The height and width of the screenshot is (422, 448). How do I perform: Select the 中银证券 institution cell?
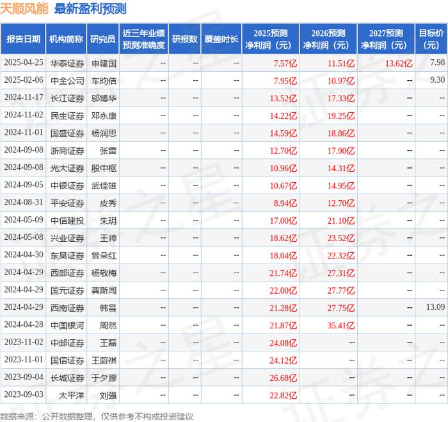pyautogui.click(x=67, y=185)
